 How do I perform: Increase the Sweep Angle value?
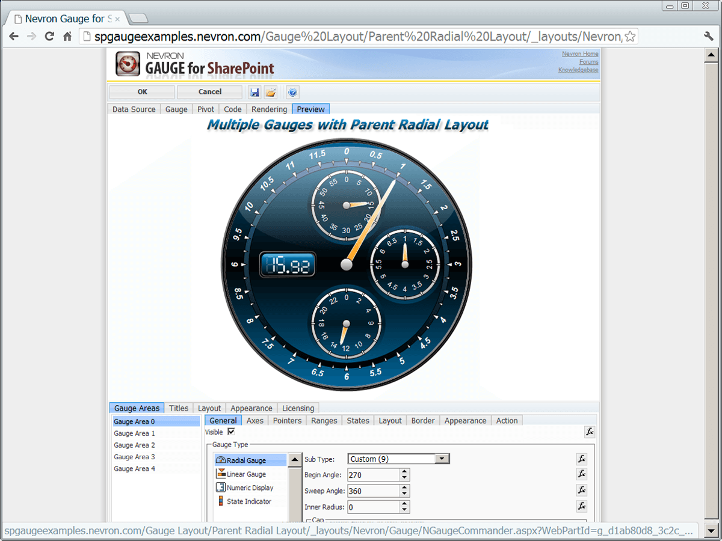coord(404,488)
